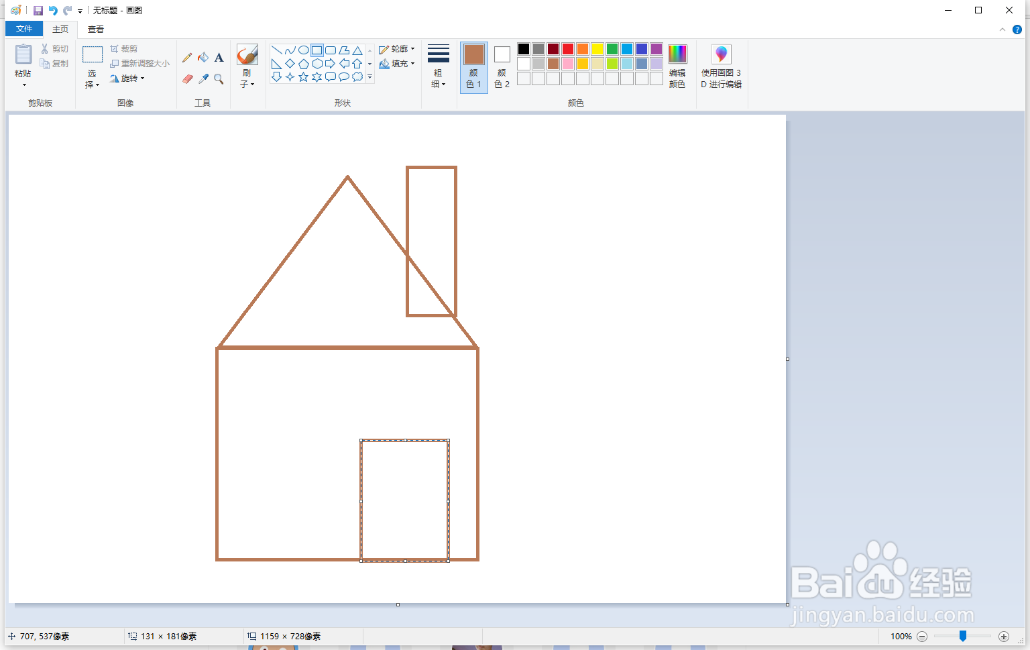The height and width of the screenshot is (650, 1030).
Task: Click the zoom in plus button
Action: click(x=1004, y=637)
